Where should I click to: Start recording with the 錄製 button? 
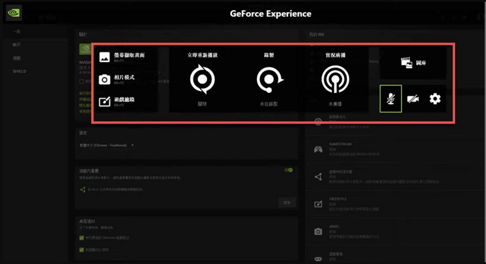coord(269,80)
